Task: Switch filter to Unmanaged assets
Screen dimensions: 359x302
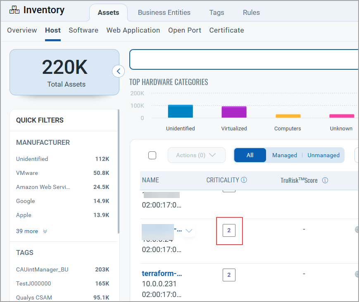Action: [x=323, y=155]
